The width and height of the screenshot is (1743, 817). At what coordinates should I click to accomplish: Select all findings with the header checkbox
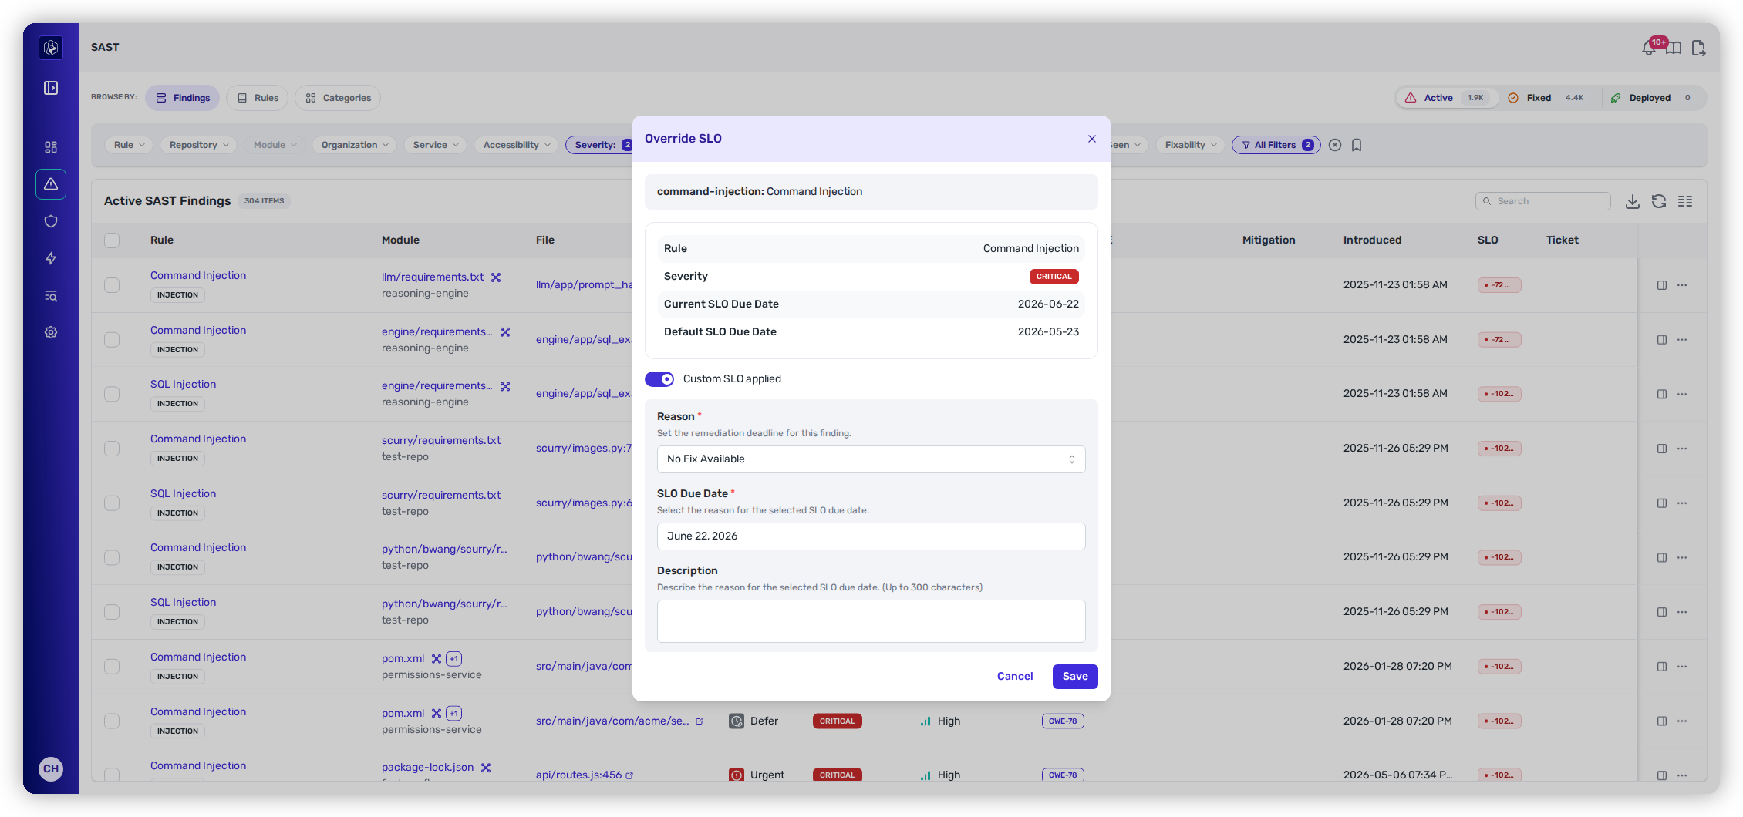point(112,240)
